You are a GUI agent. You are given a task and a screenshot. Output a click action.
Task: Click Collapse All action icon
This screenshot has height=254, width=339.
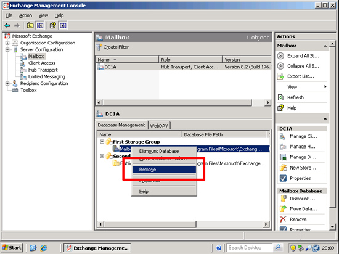coord(280,66)
